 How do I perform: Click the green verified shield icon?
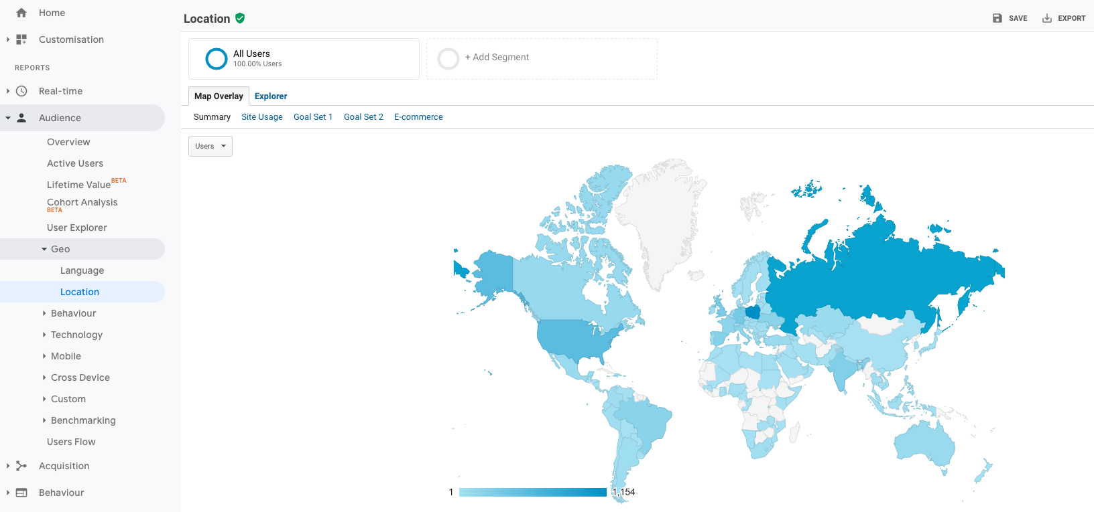[x=240, y=18]
